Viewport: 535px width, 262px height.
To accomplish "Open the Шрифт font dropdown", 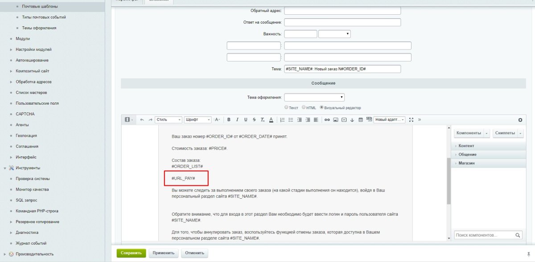I will (198, 119).
